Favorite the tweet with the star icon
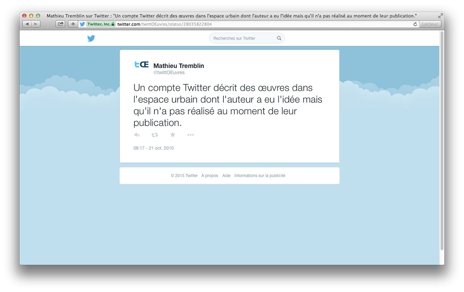464x292 pixels. click(x=173, y=135)
